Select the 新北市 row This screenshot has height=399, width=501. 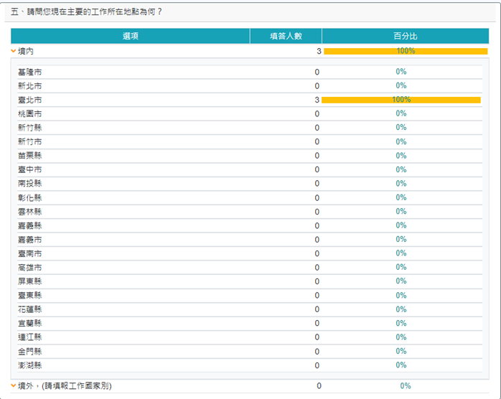30,85
